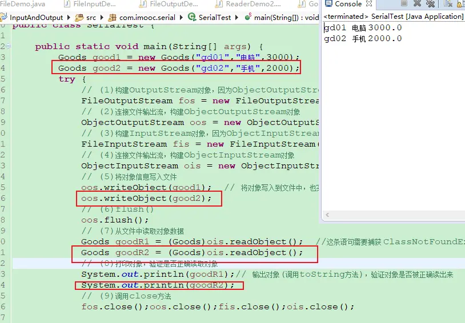Click the SerialTest class icon in breadcrumb

coord(192,17)
